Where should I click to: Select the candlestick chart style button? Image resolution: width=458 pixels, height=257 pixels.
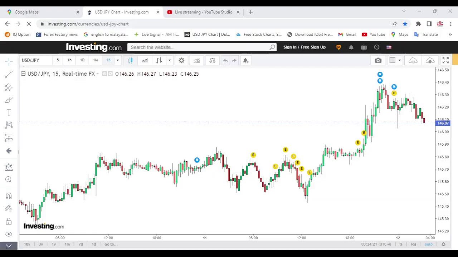130,60
